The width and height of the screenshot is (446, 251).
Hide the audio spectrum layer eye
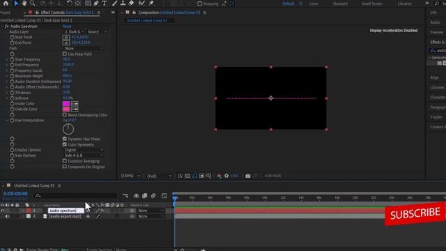[x=3, y=211]
